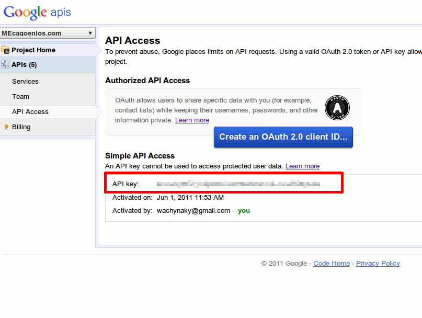Click the © 2011 Google footer text
Screen dimensions: 422x318
pos(284,263)
